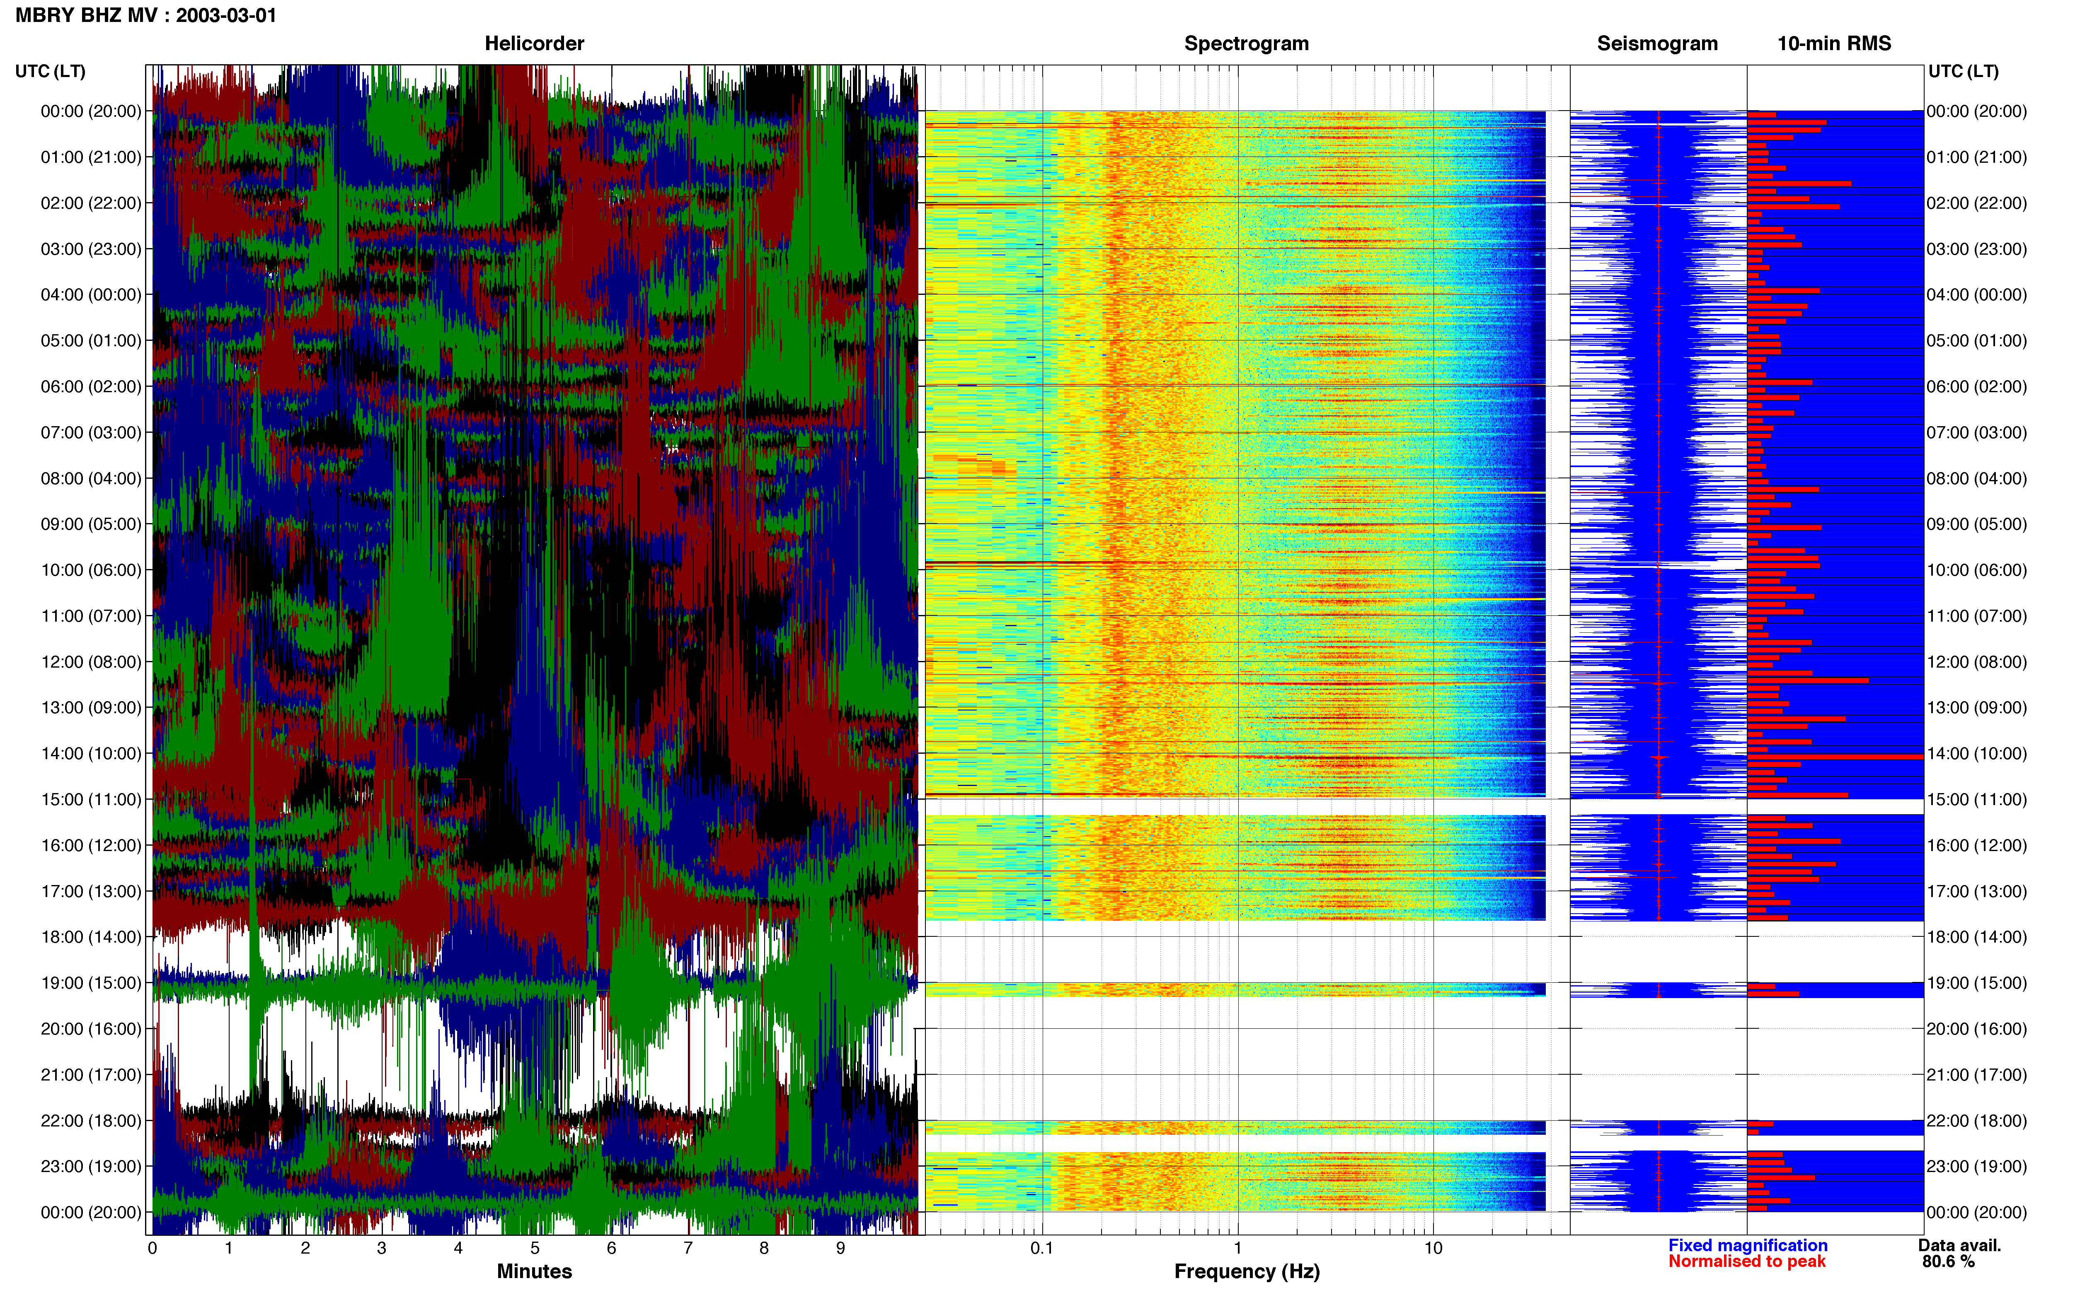Click the 80.6 % availability value
The image size is (2080, 1300).
tap(1948, 1261)
